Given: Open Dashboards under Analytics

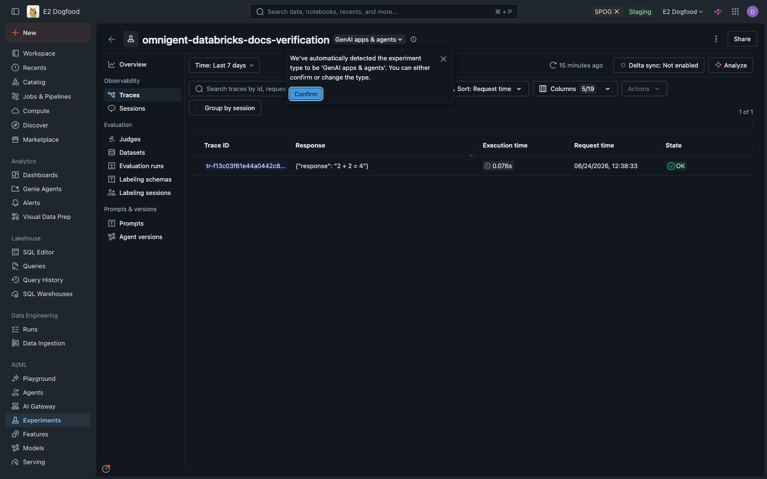Looking at the screenshot, I should coord(48,175).
